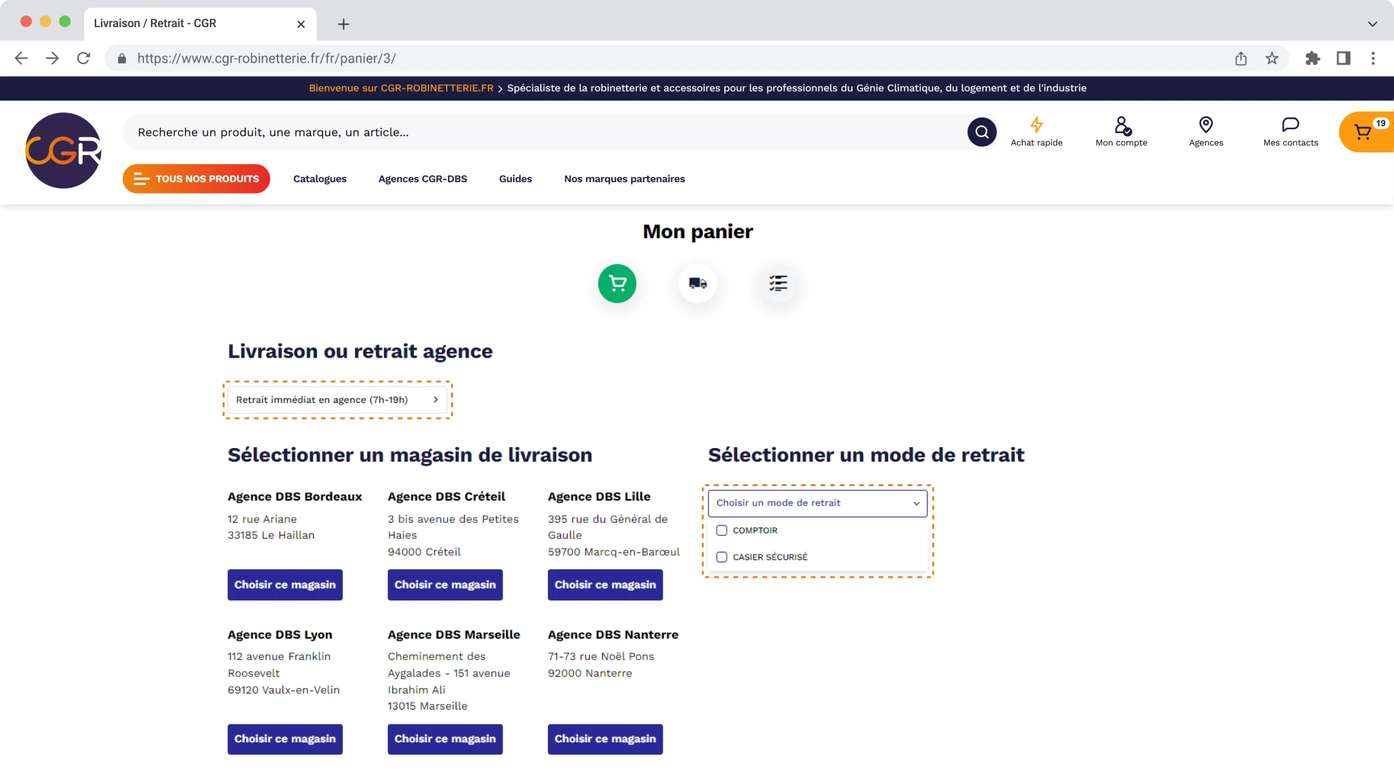Click the checklist summary step icon
The height and width of the screenshot is (774, 1394).
pyautogui.click(x=778, y=283)
